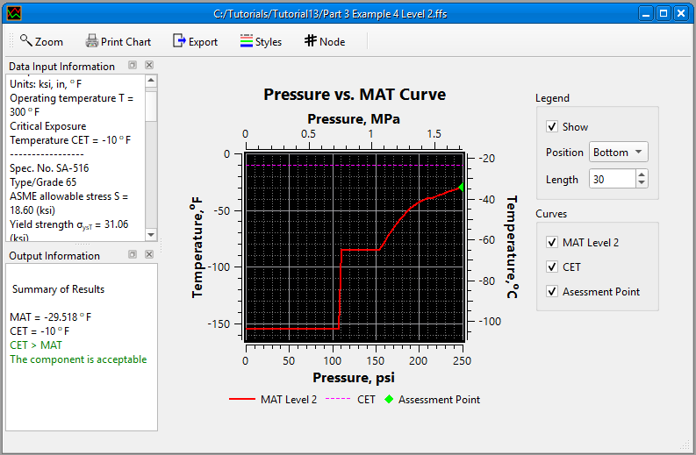
Task: Select the Zoom magnifier tool
Action: (26, 41)
